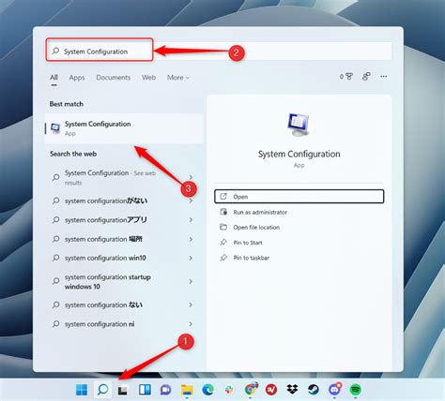Click the account/share icon beside the ellipsis
The image size is (445, 401).
click(366, 77)
